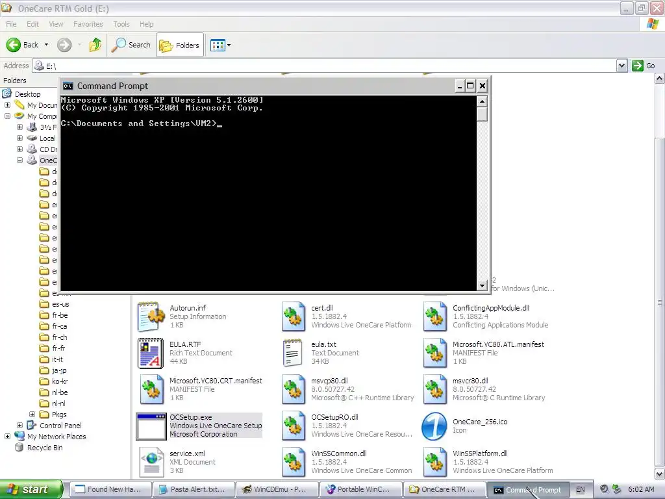Expand the Pkgs folder node
Screen dimensions: 665x499
pos(32,414)
